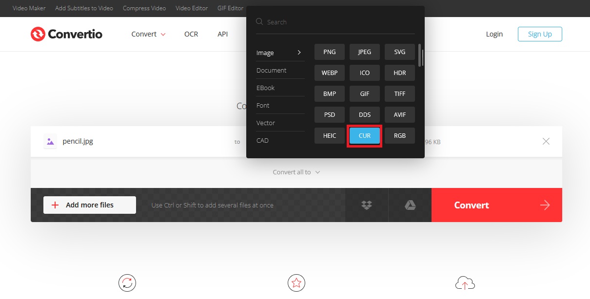Image resolution: width=590 pixels, height=299 pixels.
Task: Remove pencil.jpg with the X icon
Action: [x=546, y=141]
